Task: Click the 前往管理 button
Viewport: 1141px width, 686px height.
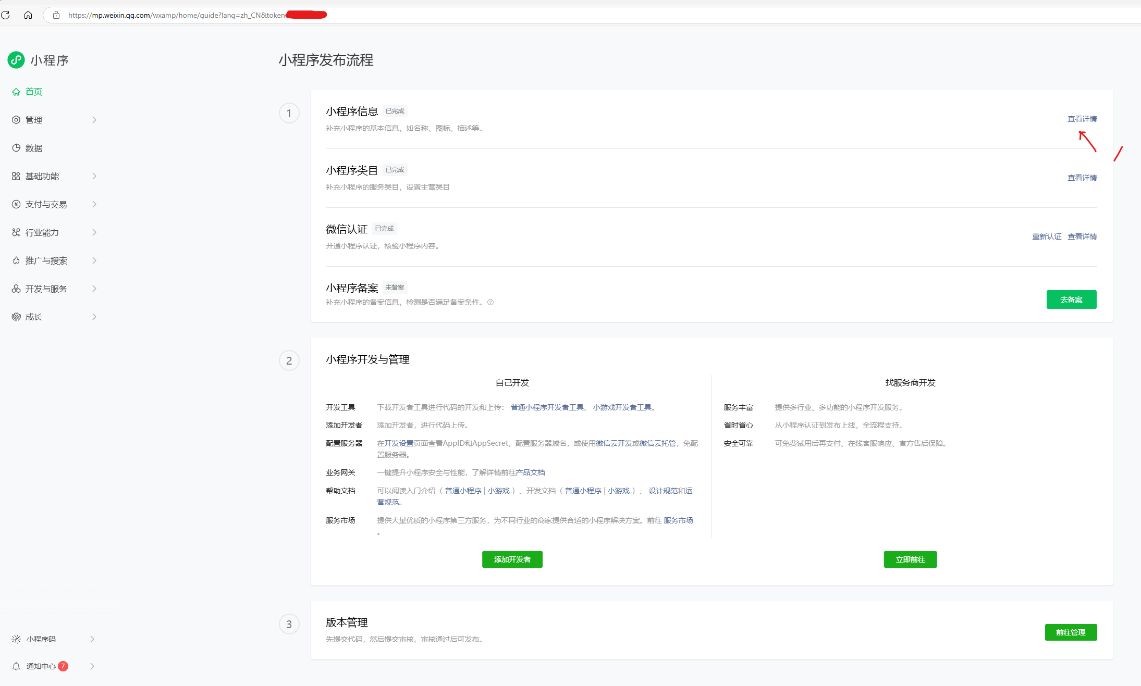Action: tap(1071, 632)
